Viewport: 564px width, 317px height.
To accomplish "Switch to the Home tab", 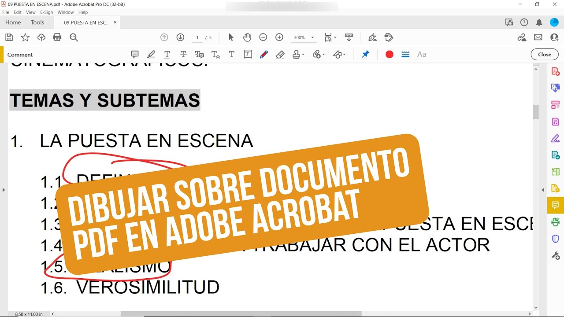I will pos(13,22).
